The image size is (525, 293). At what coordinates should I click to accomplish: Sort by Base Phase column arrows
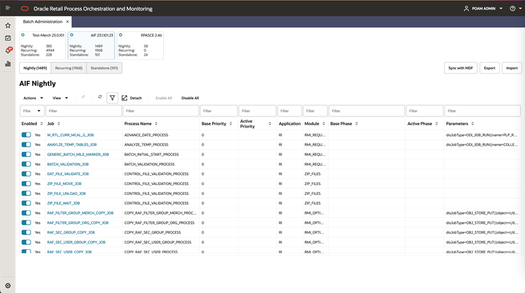click(x=357, y=124)
